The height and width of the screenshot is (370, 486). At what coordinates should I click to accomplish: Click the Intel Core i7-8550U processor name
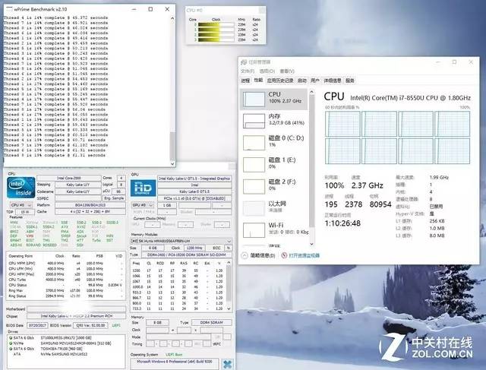coord(410,98)
